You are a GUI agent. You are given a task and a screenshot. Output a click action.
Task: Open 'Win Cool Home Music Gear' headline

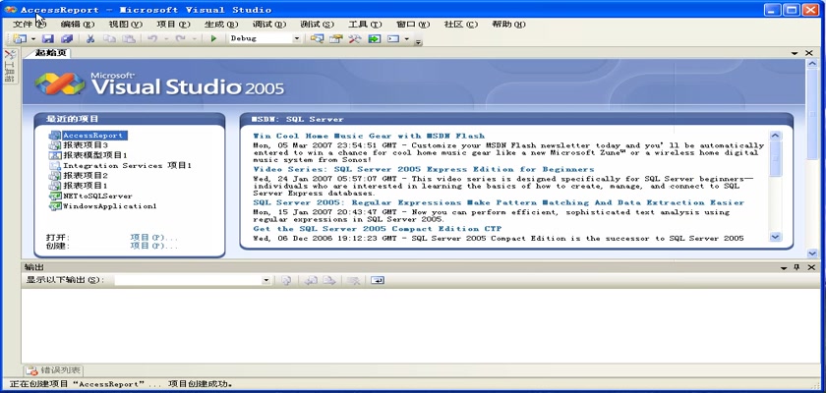point(369,136)
